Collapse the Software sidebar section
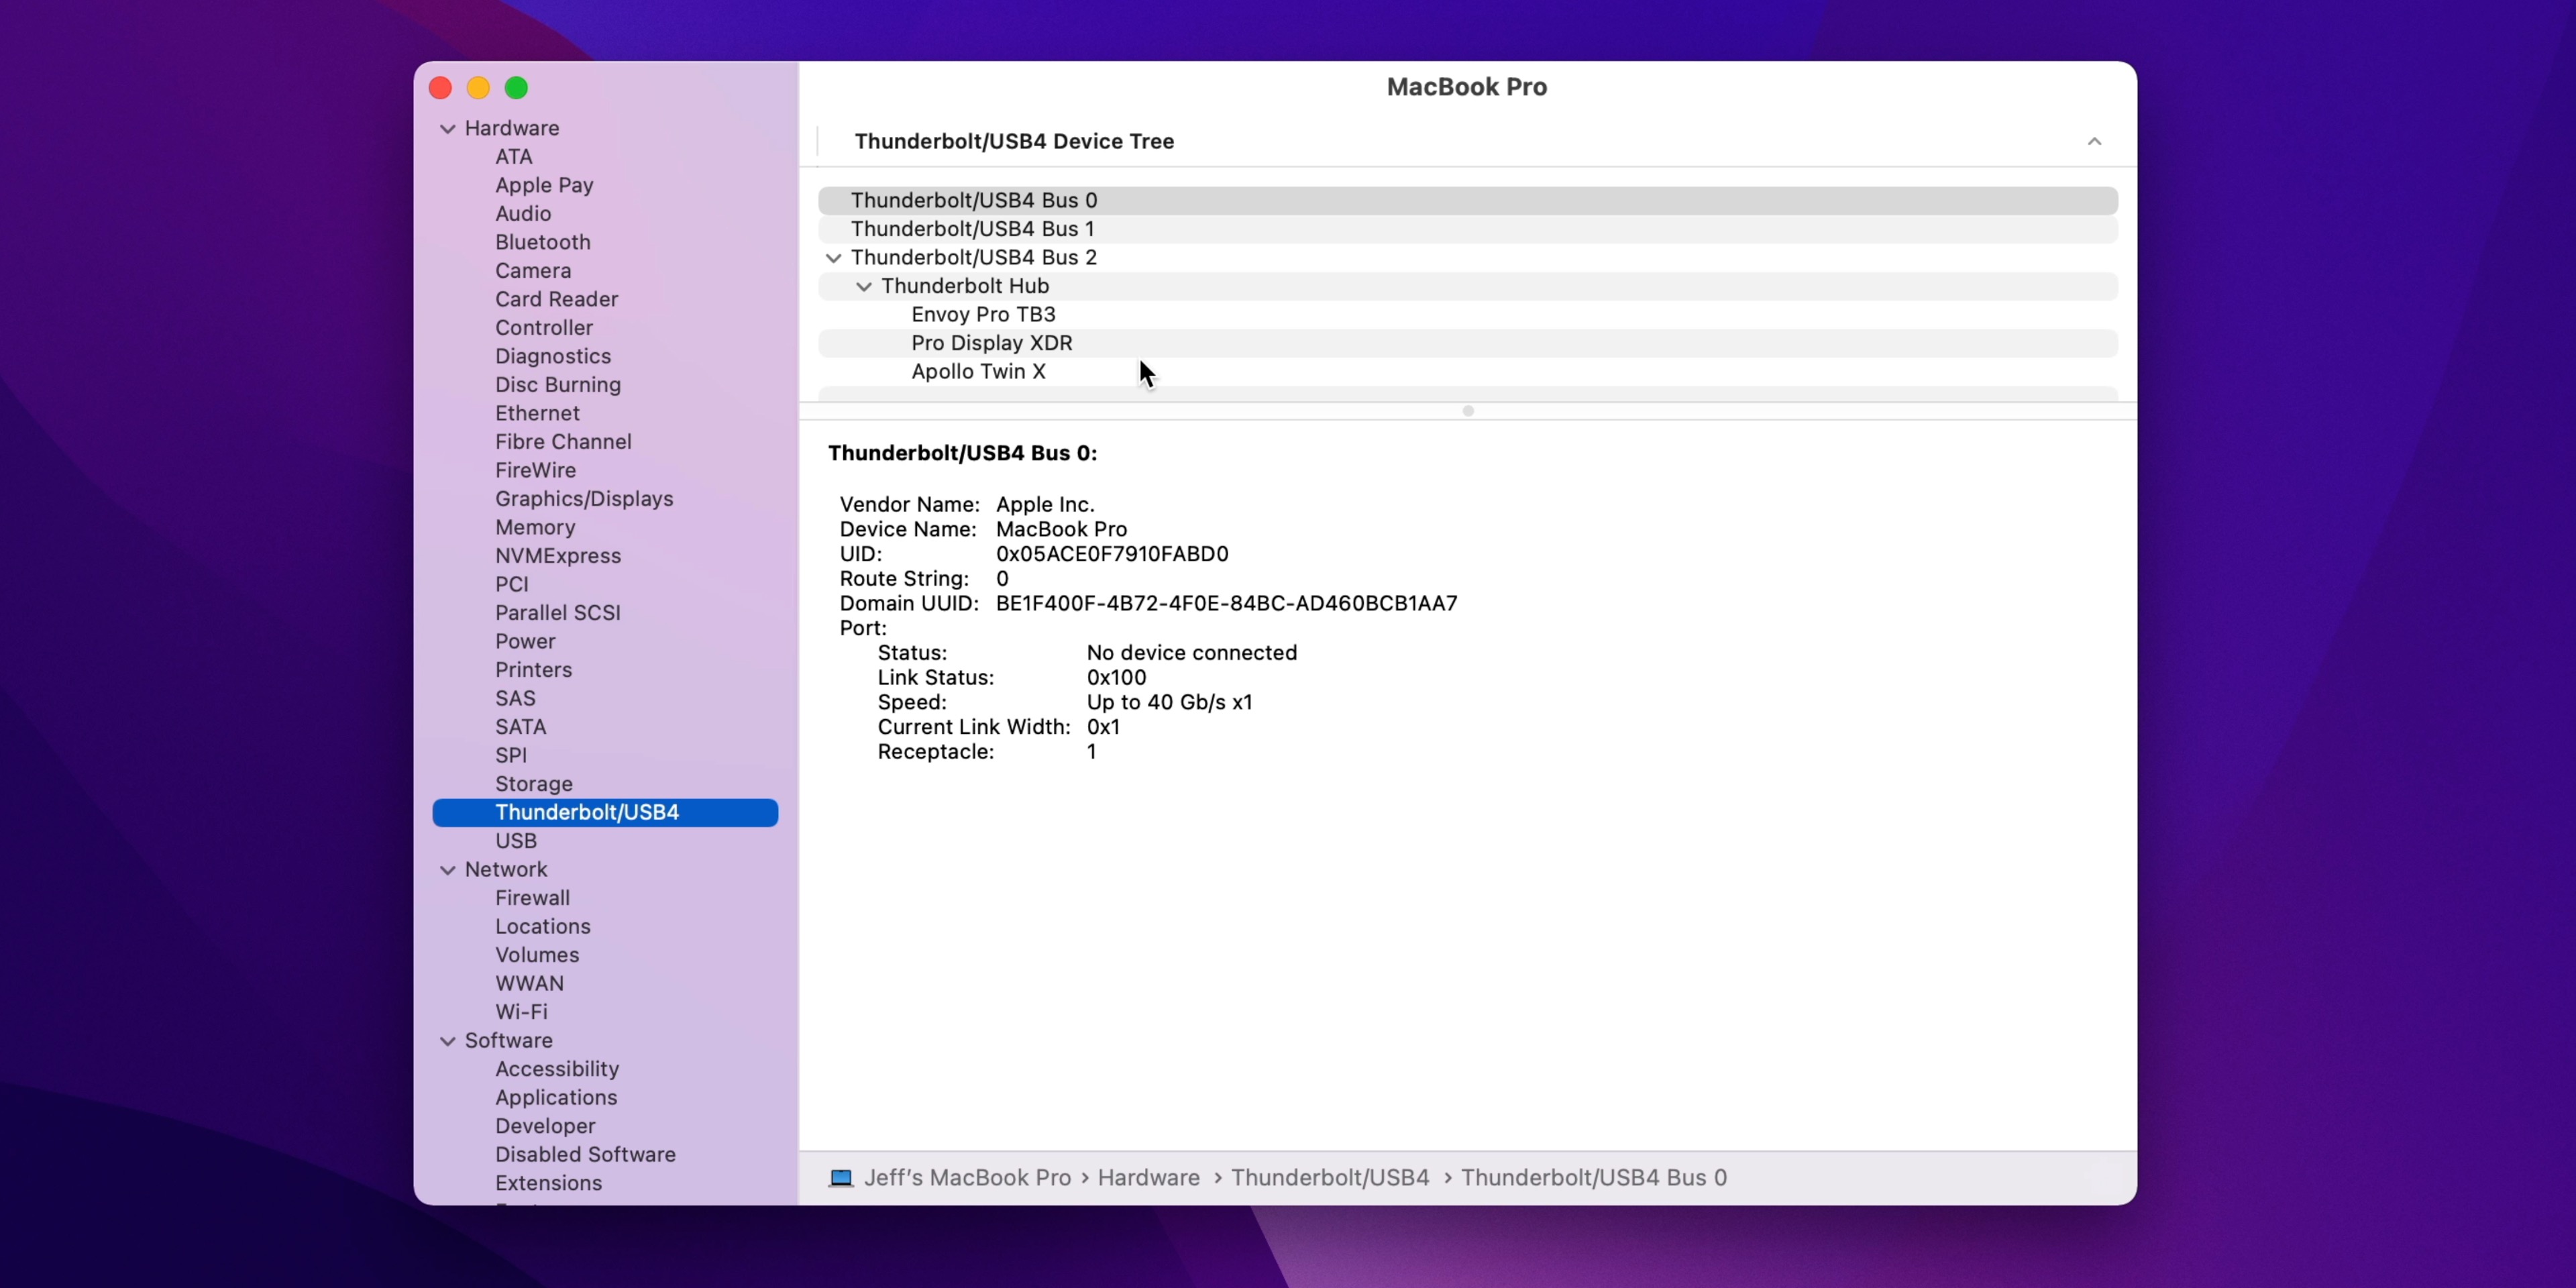Viewport: 2576px width, 1288px height. pyautogui.click(x=448, y=1041)
